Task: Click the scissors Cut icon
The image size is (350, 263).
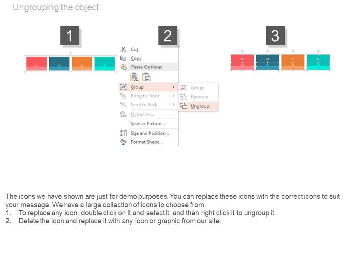Action: pos(123,49)
